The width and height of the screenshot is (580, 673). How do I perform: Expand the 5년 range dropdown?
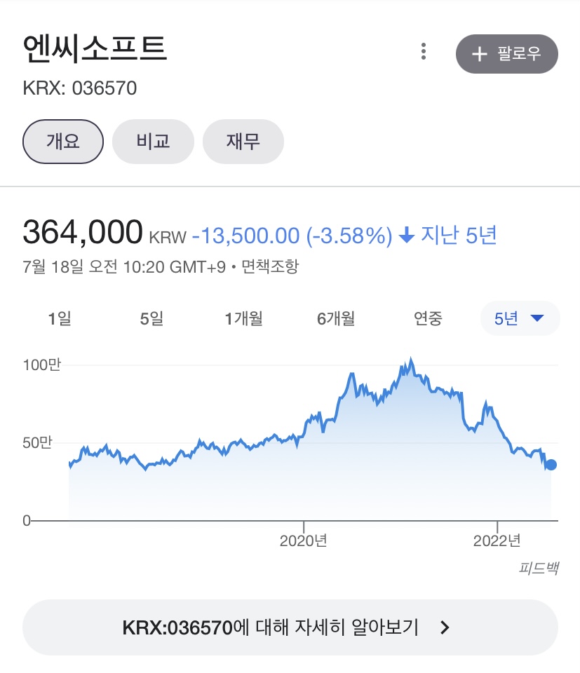click(520, 319)
